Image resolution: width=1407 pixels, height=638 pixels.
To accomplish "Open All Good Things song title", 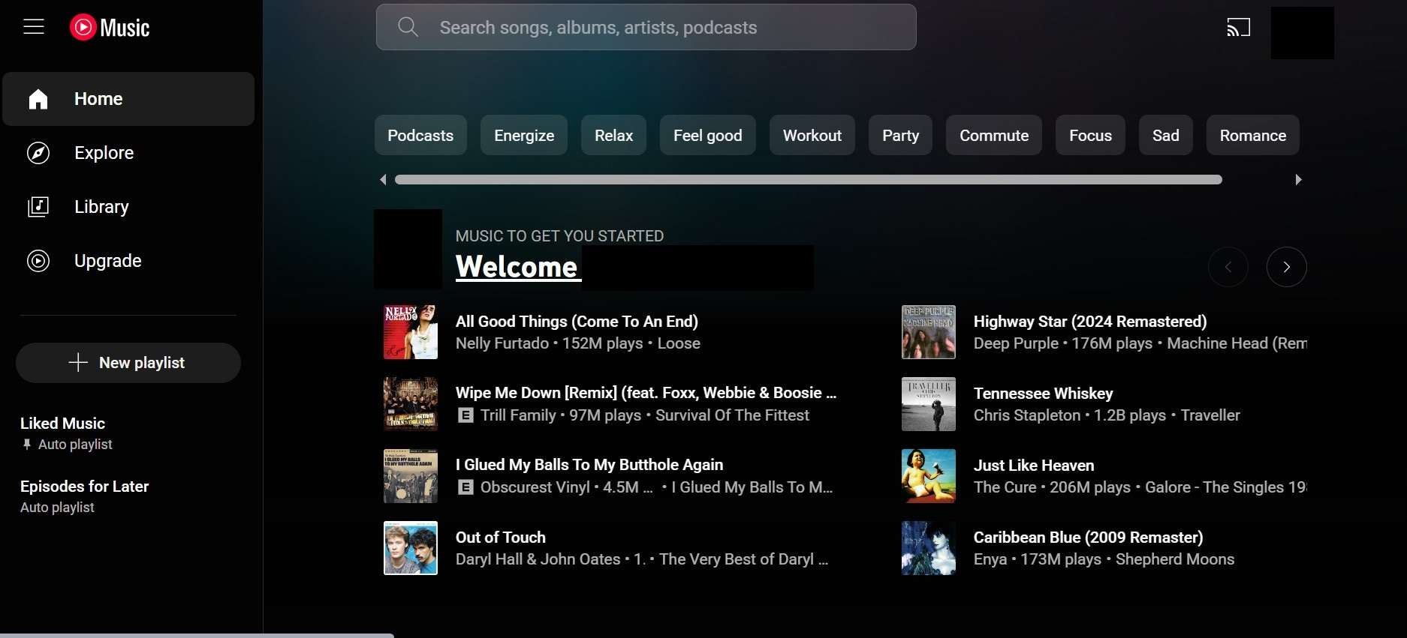I will (x=577, y=322).
